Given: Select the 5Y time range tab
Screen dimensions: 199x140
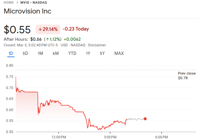Looking at the screenshot, I should [x=102, y=54].
